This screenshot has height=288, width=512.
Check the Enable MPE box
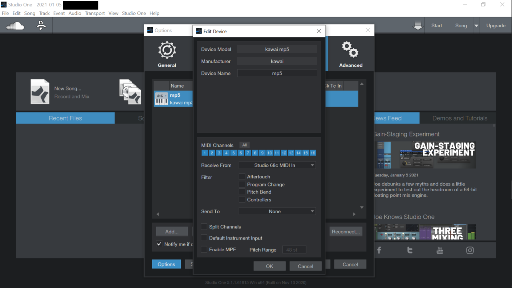coord(204,250)
